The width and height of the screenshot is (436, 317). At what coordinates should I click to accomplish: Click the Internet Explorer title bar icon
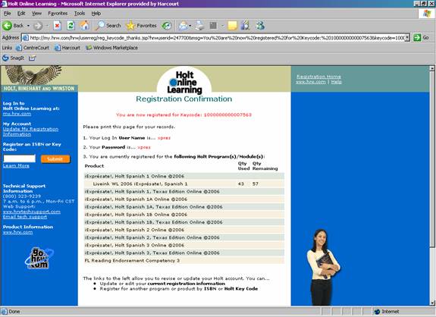coord(4,4)
